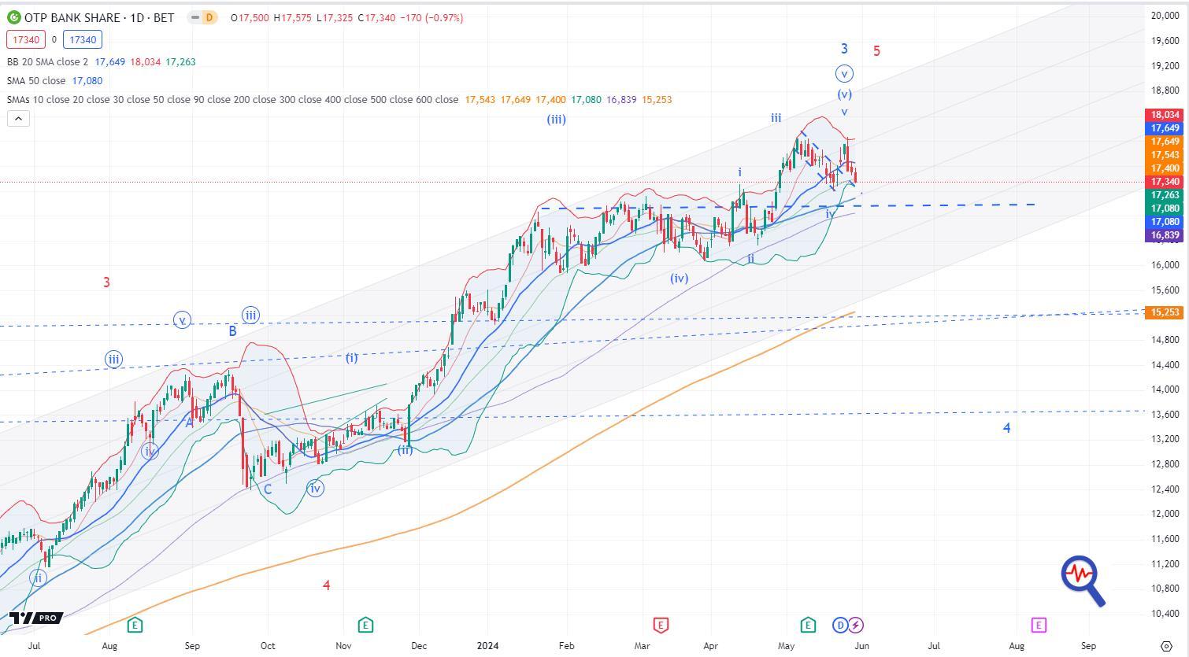Click the 2024 label on time axis
The height and width of the screenshot is (657, 1189).
click(x=488, y=646)
